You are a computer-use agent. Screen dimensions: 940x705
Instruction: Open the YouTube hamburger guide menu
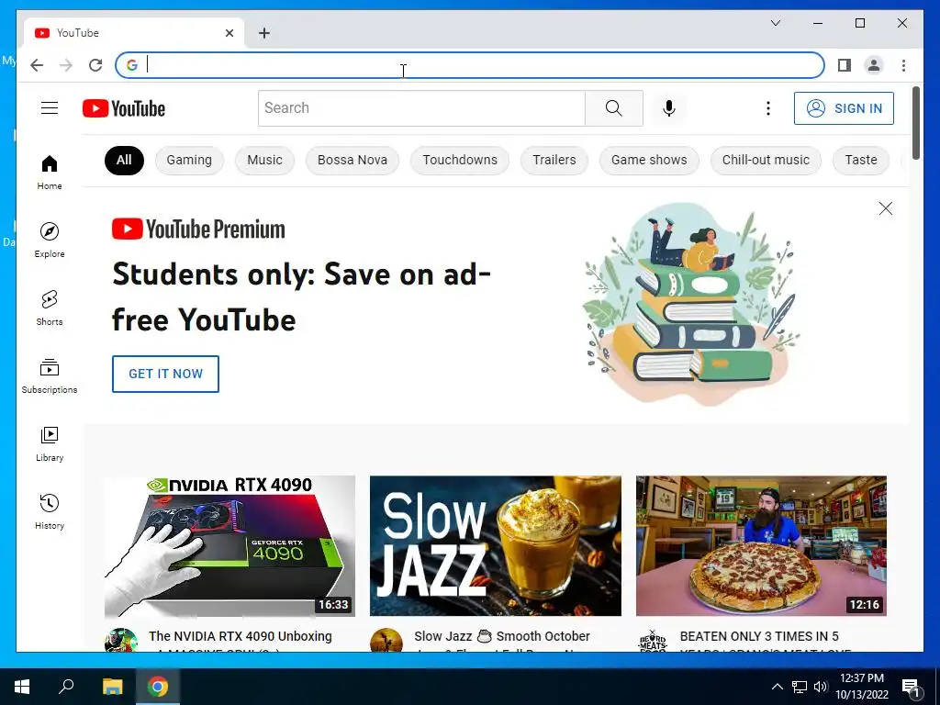[50, 108]
